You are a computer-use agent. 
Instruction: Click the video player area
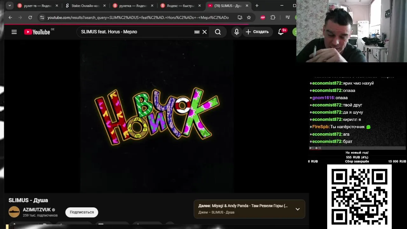pos(156,116)
